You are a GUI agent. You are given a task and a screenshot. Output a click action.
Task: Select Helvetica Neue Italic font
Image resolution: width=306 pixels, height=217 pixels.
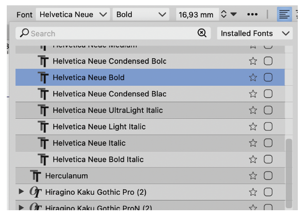pos(150,143)
